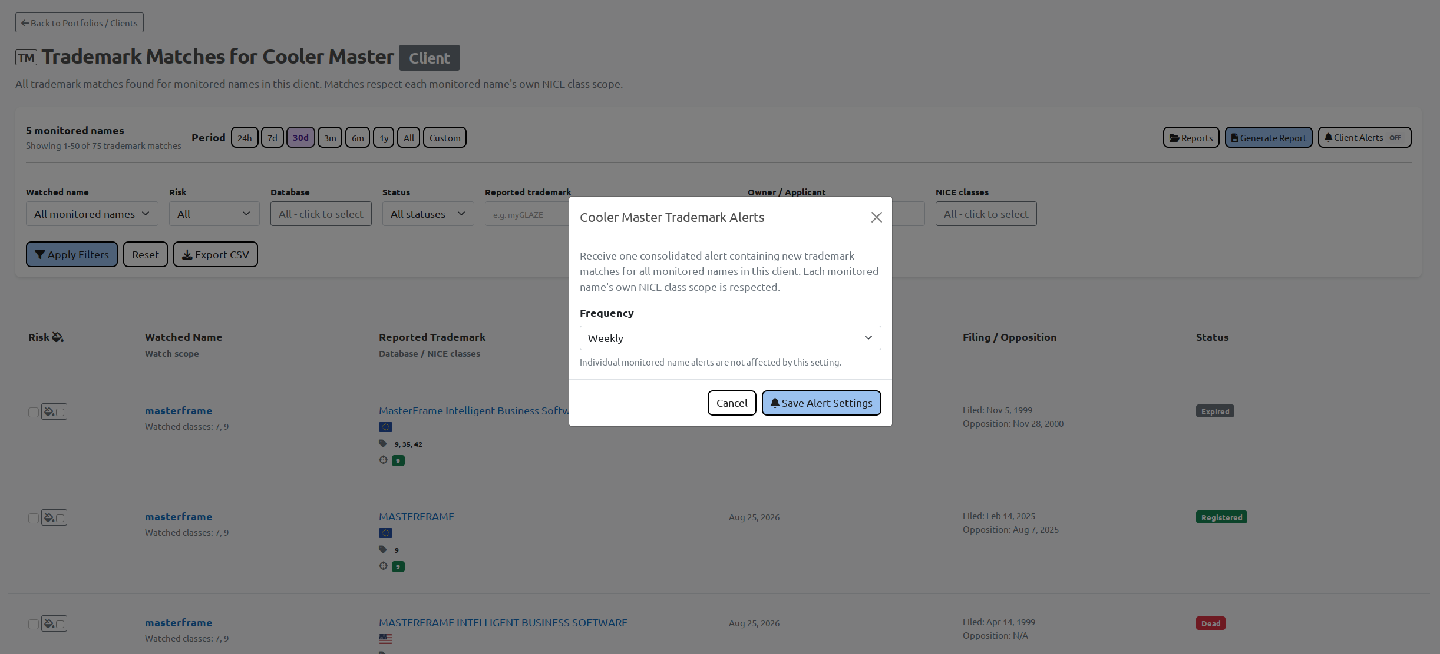
Task: Choose the Custom period option
Action: [445, 138]
